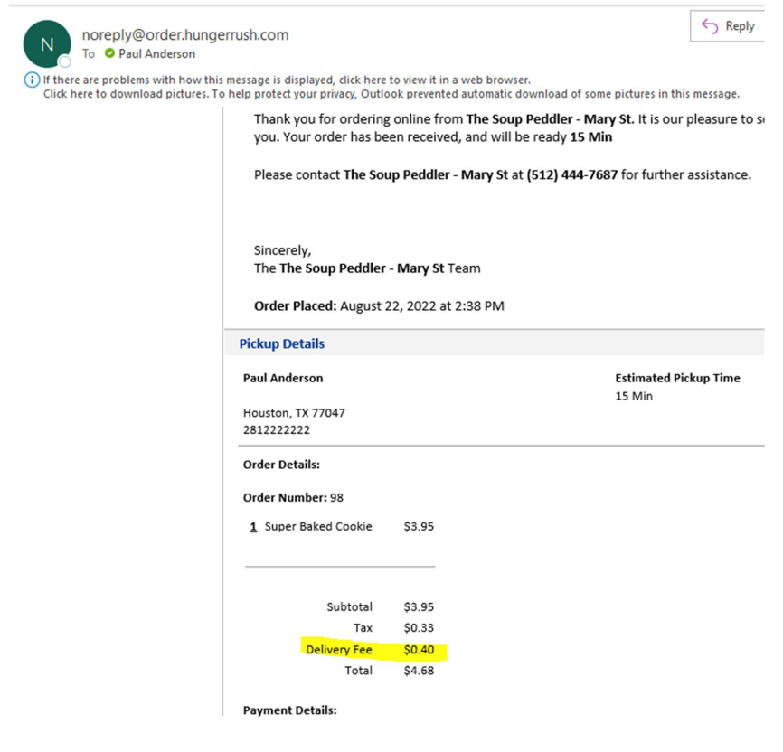Click Super Baked Cookie price $3.95
This screenshot has height=752, width=783.
tap(419, 526)
